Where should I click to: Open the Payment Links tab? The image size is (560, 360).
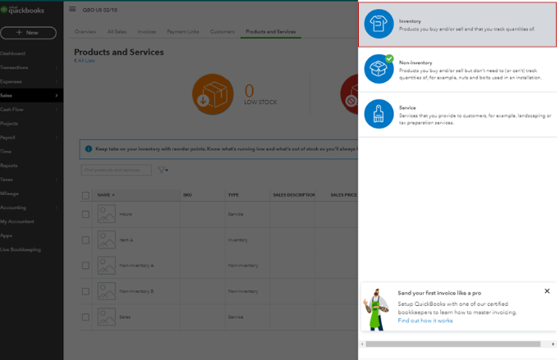[x=183, y=31]
